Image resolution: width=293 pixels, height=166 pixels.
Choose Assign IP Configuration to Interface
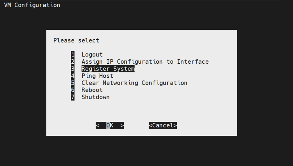point(145,62)
